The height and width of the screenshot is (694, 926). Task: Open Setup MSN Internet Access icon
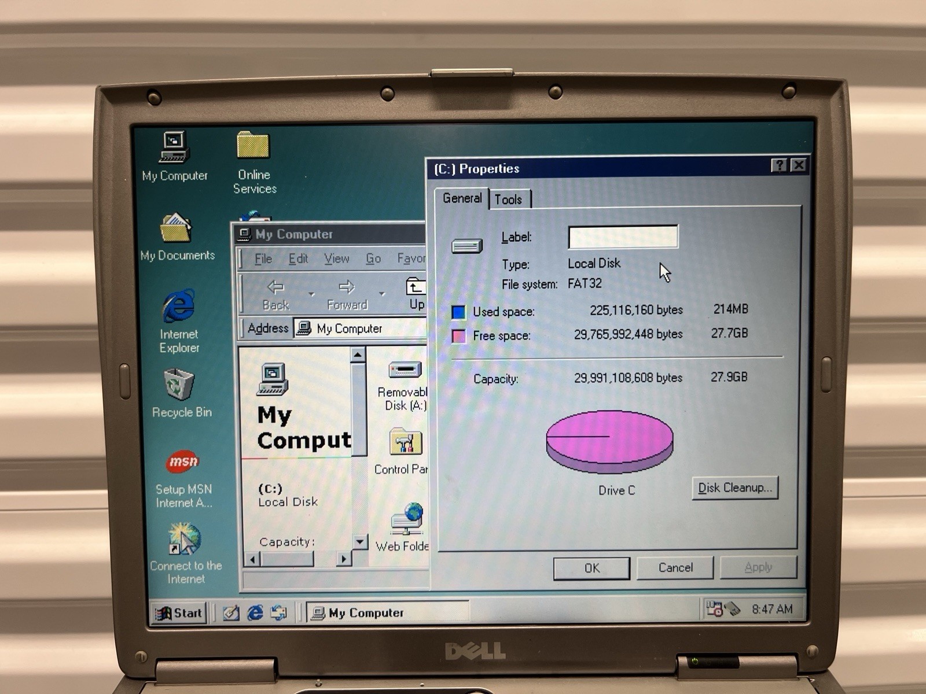tap(183, 479)
